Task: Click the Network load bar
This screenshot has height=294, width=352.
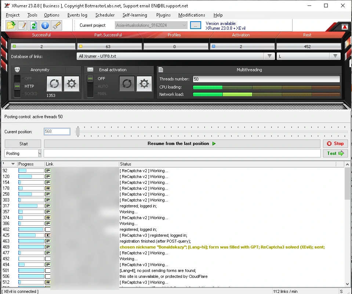Action: 266,94
